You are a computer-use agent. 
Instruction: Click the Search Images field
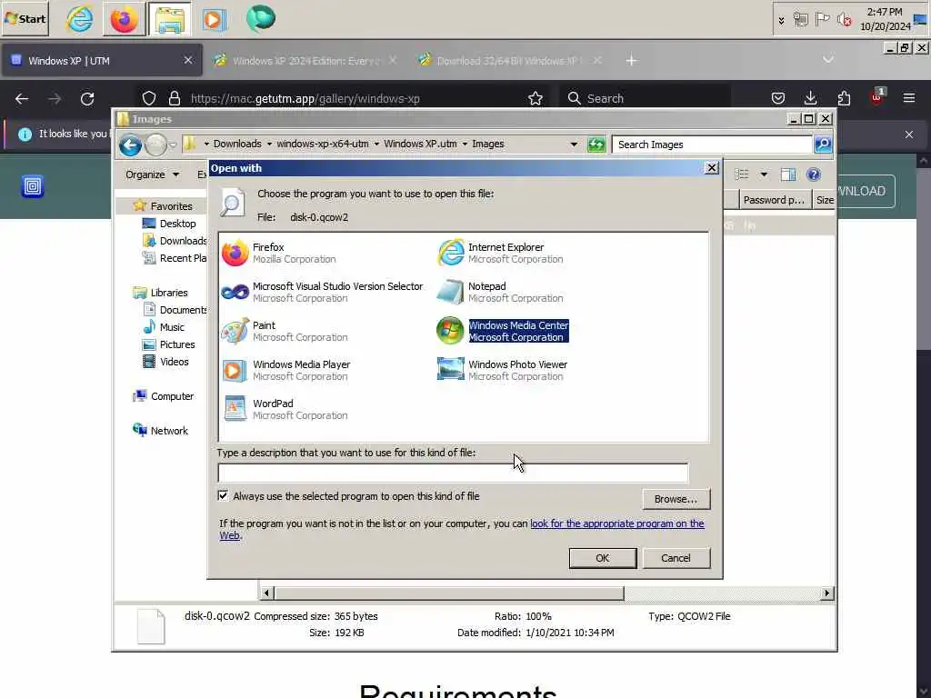tap(712, 145)
